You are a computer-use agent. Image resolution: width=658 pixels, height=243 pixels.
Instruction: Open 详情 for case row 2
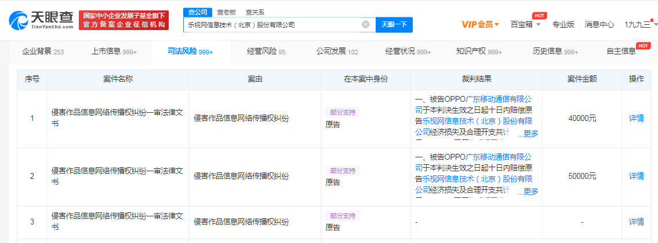636,176
